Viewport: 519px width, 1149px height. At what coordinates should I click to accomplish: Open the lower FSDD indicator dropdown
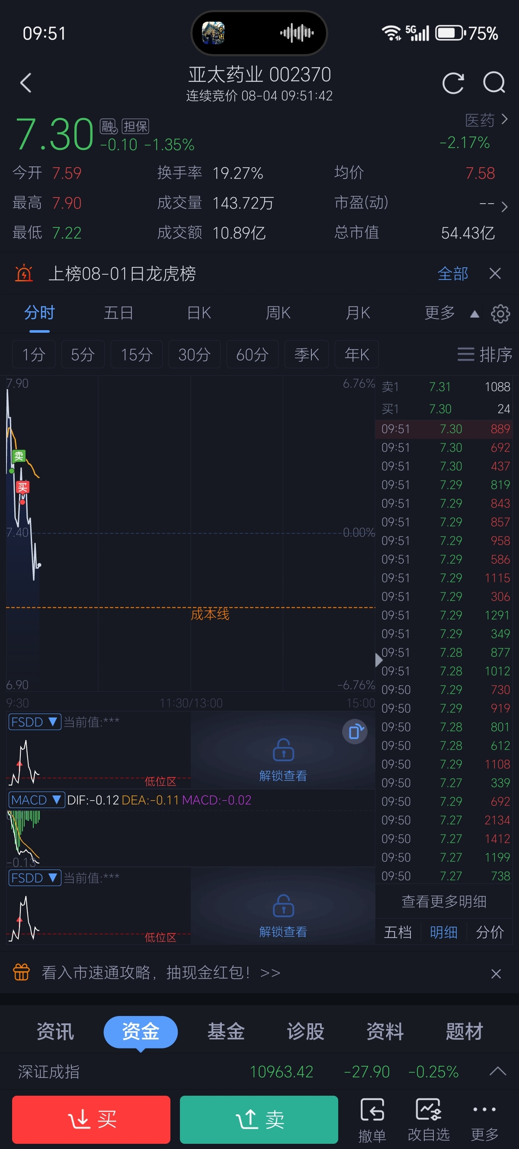tap(35, 878)
